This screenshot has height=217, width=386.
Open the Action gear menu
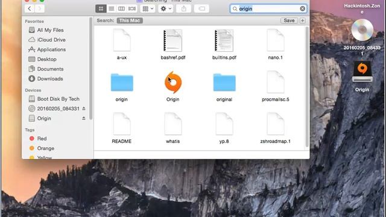point(166,8)
